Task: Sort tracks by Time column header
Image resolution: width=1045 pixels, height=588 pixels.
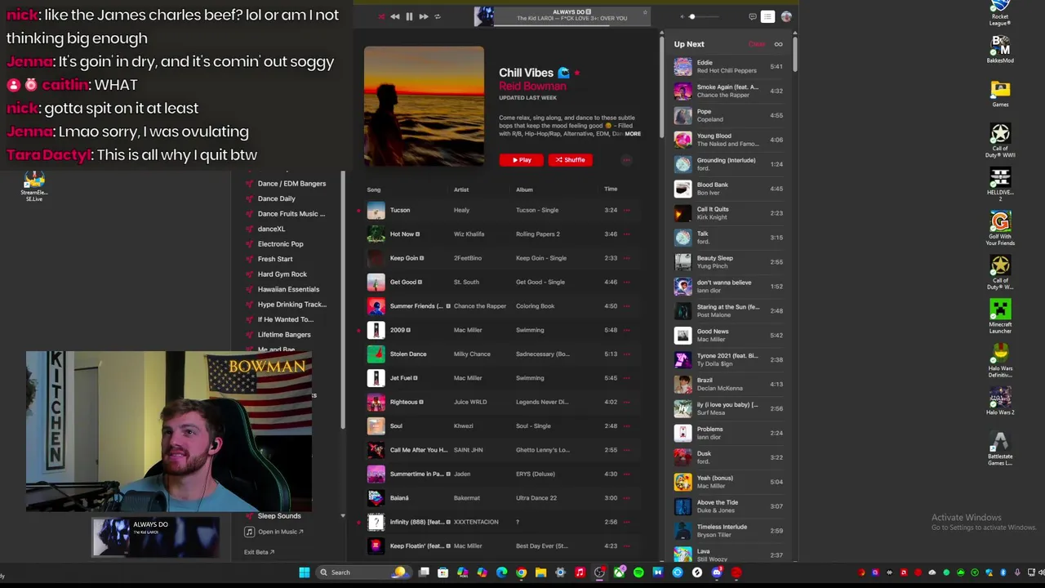Action: pyautogui.click(x=611, y=189)
